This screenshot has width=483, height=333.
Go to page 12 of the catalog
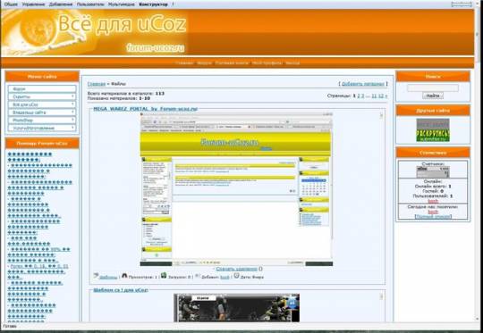tap(381, 96)
